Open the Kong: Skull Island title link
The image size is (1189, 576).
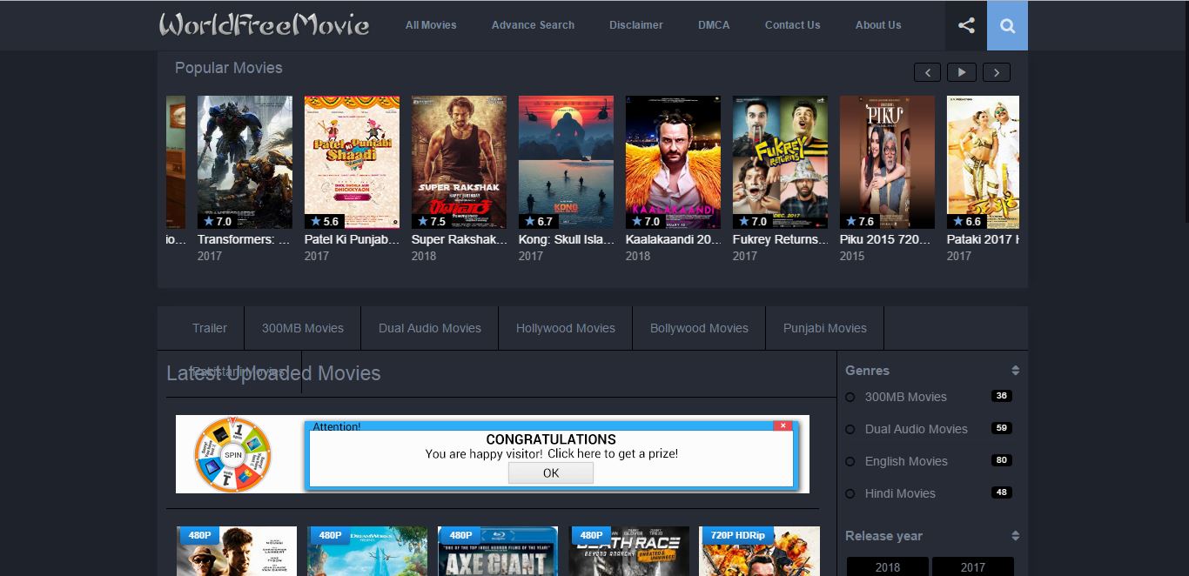(566, 239)
